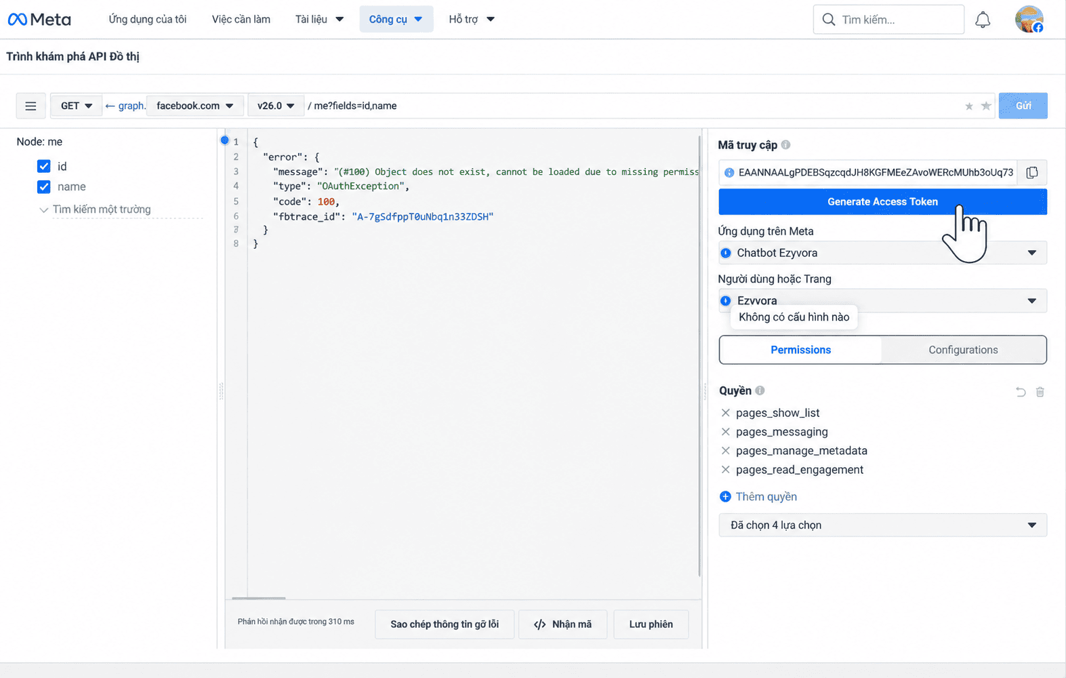Click the trash icon to clear permissions
The width and height of the screenshot is (1066, 678).
1040,392
